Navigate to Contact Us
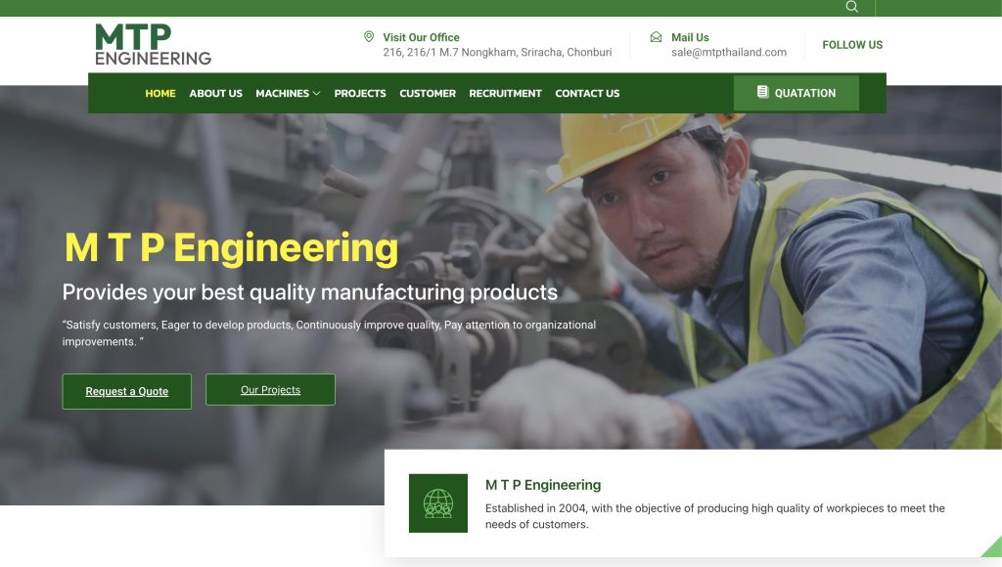The image size is (1002, 567). click(587, 93)
